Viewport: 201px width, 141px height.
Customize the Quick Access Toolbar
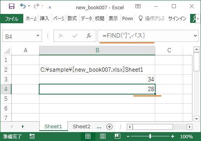(x=50, y=7)
